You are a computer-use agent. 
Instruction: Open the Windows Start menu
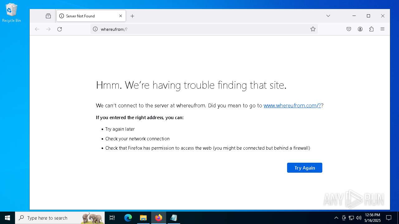[7, 218]
